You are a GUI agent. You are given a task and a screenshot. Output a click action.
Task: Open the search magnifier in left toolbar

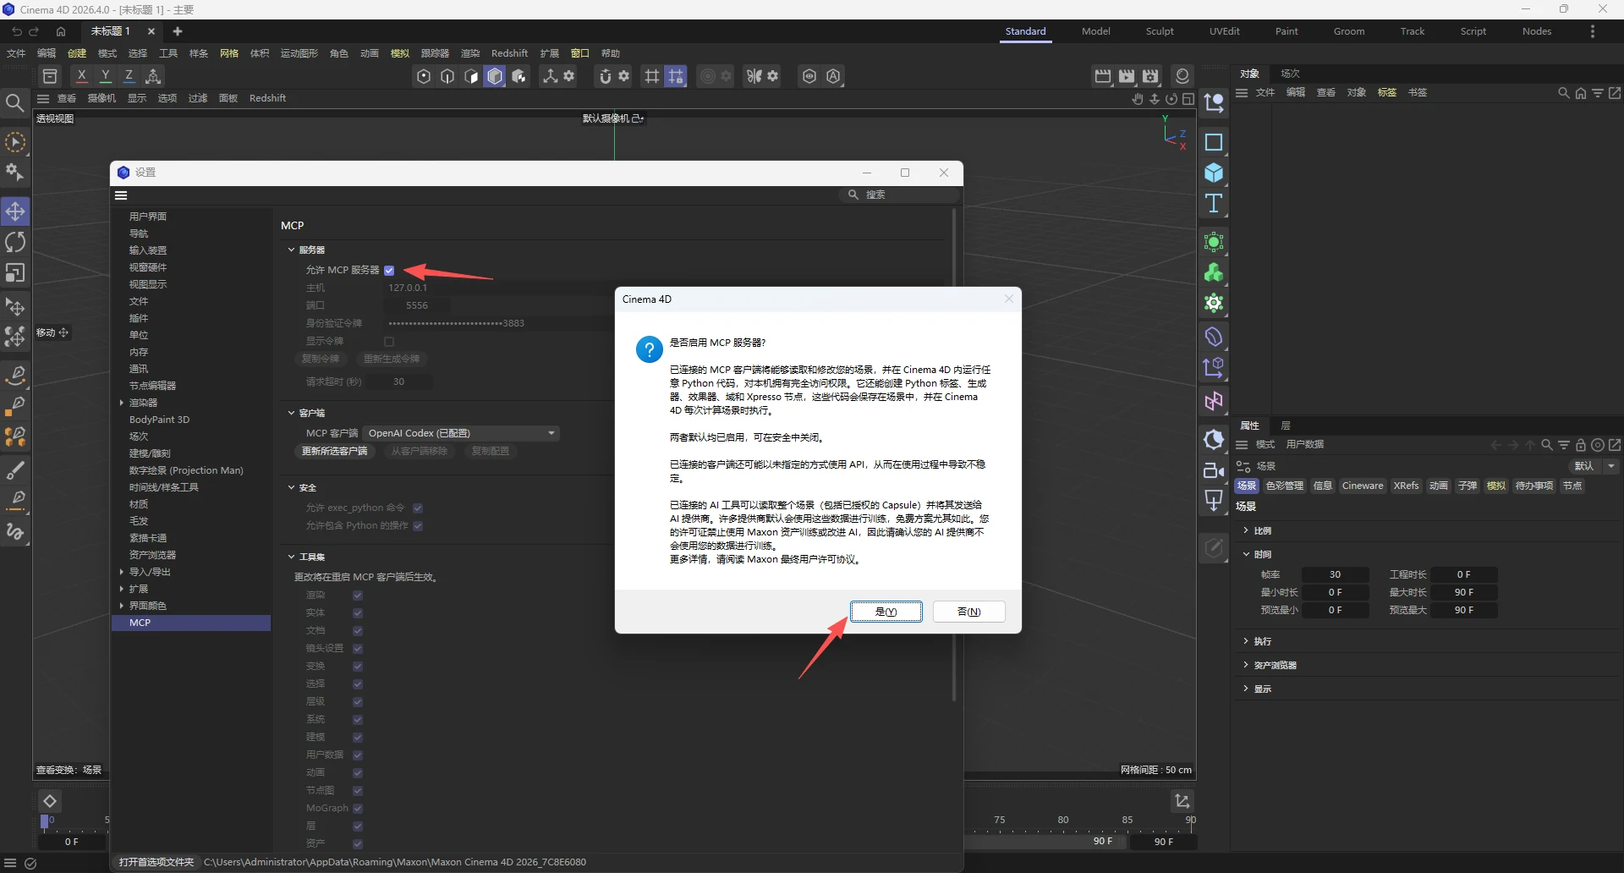[x=14, y=103]
